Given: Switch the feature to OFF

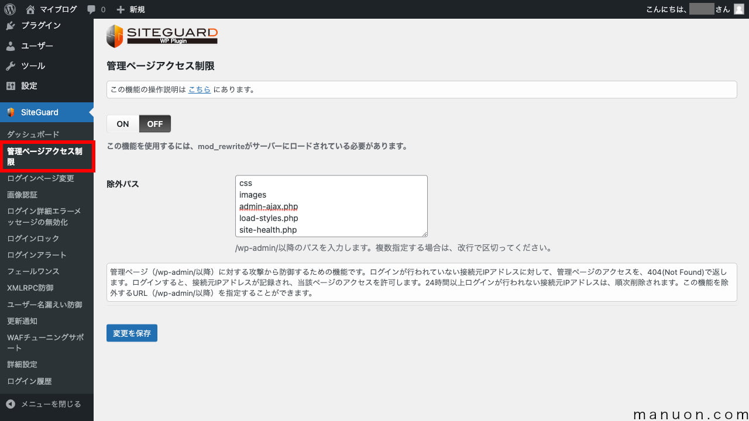Looking at the screenshot, I should pyautogui.click(x=155, y=124).
